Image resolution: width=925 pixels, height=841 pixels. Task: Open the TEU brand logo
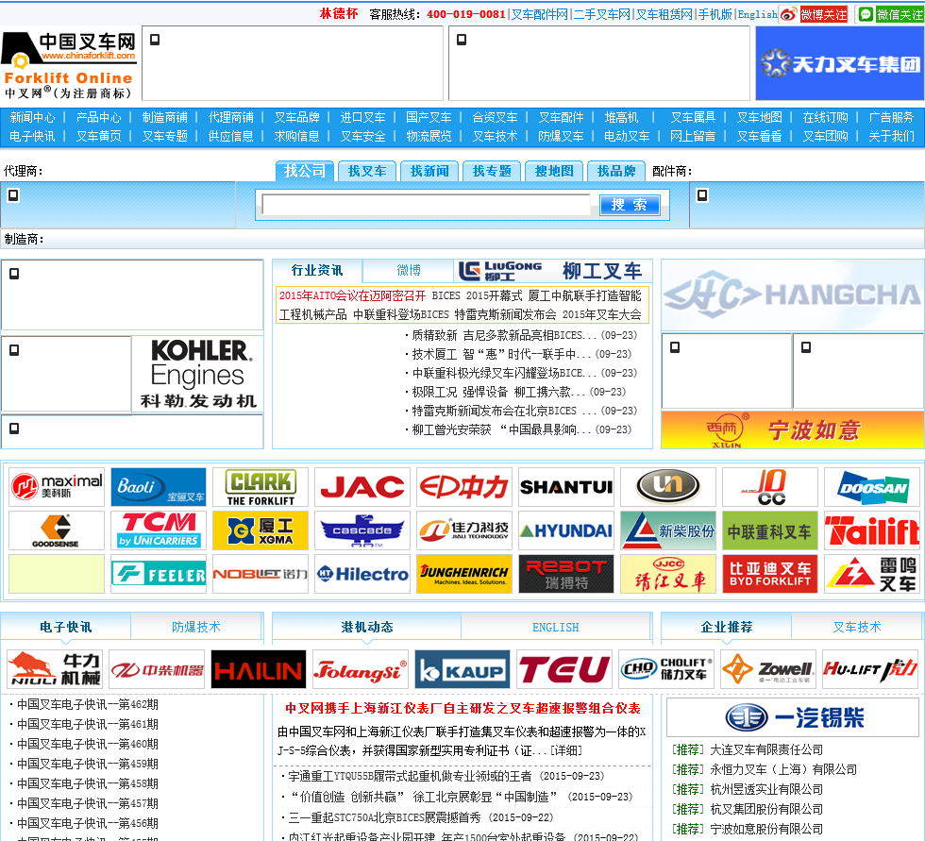(x=564, y=669)
